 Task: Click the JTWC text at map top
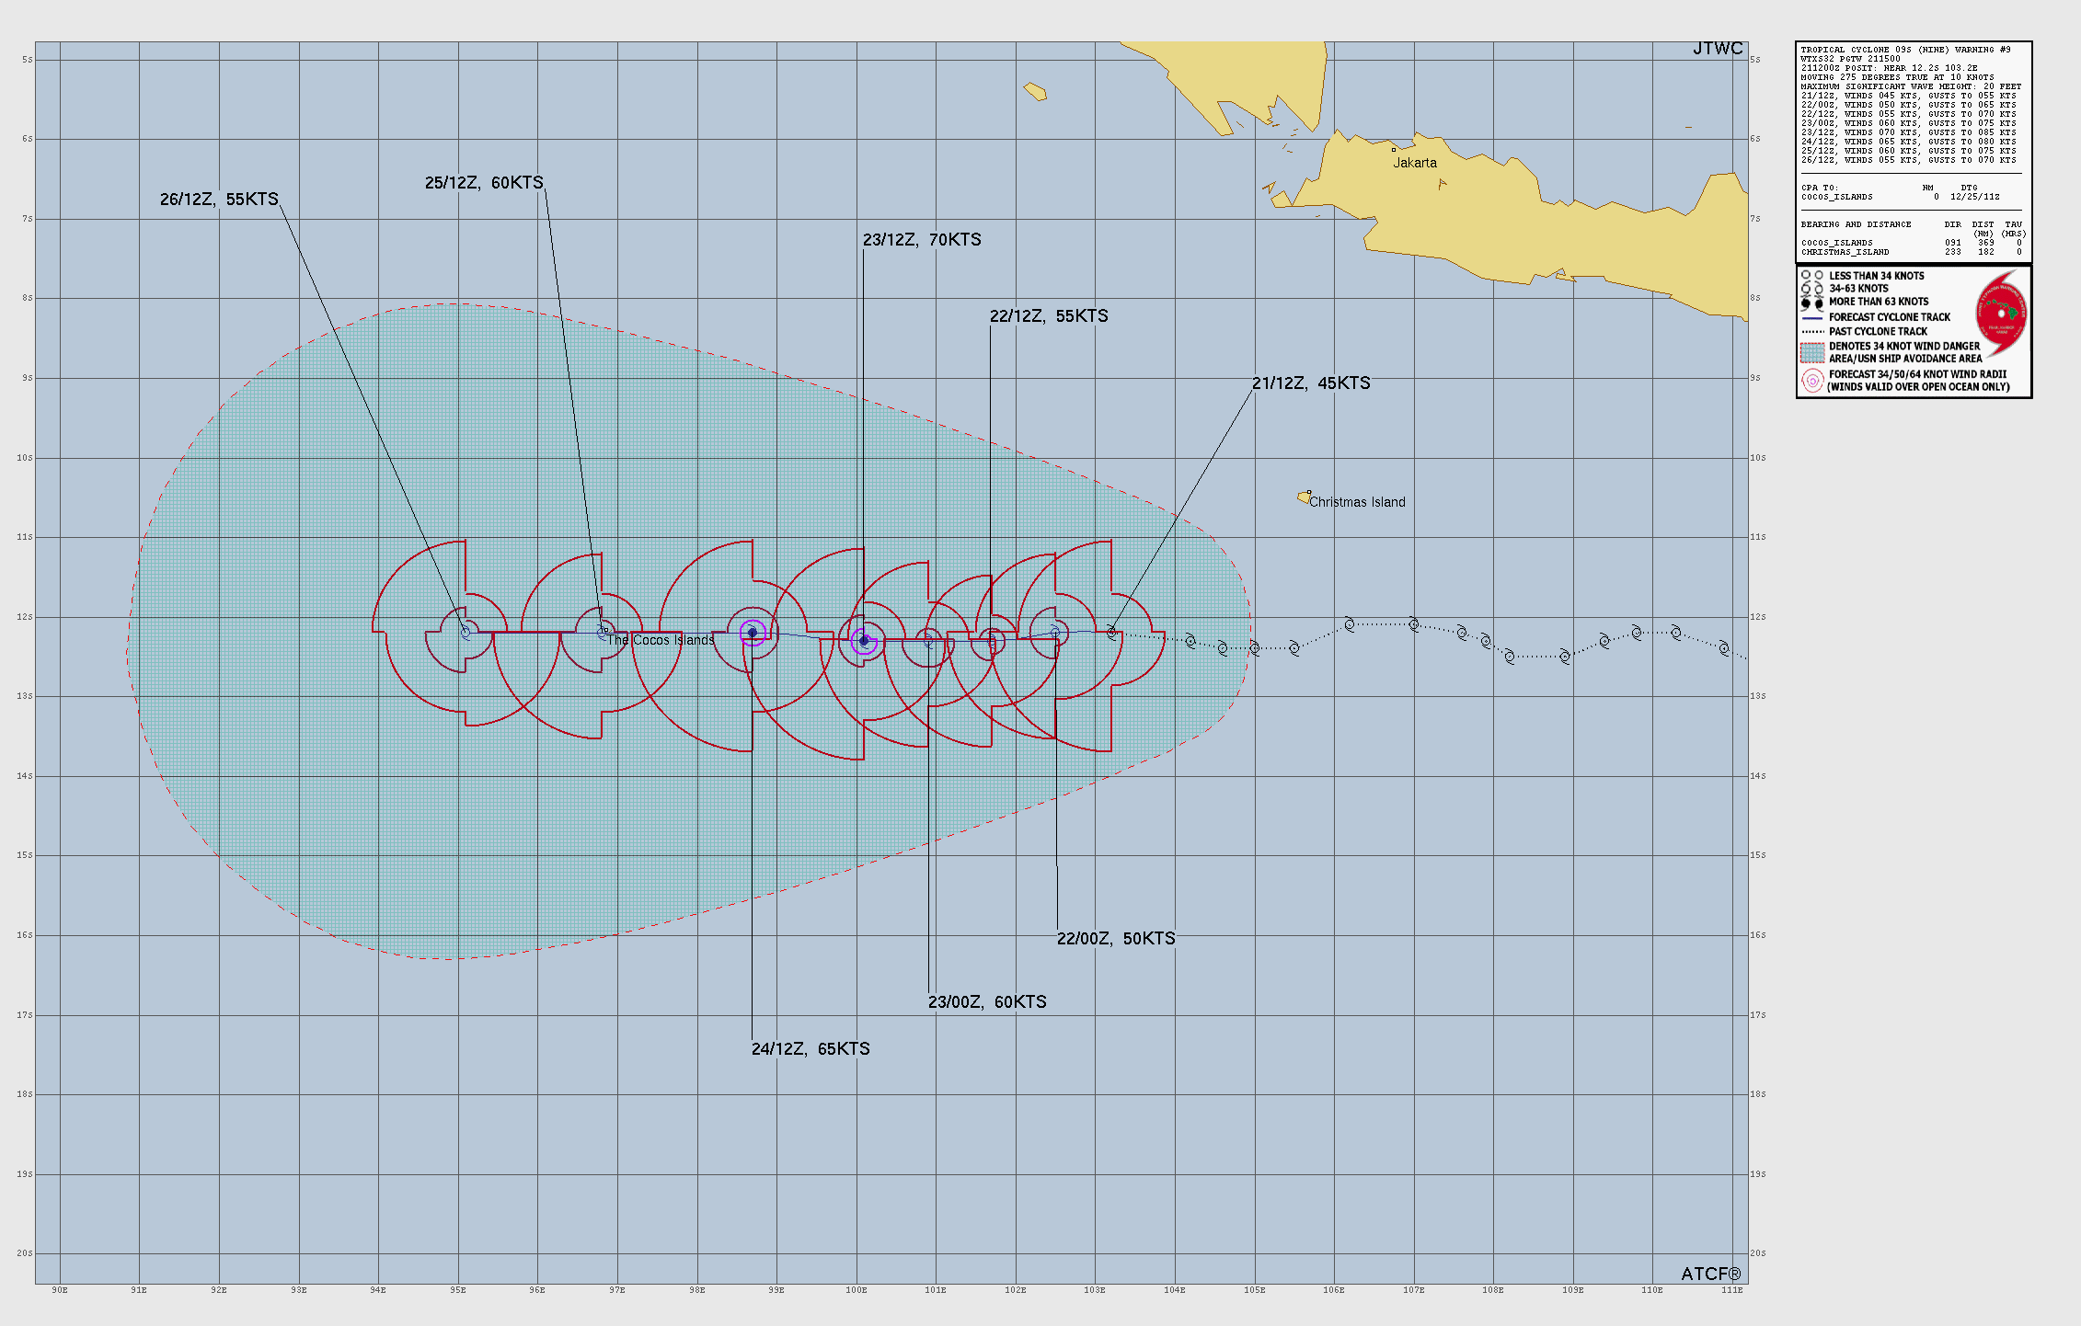1718,49
